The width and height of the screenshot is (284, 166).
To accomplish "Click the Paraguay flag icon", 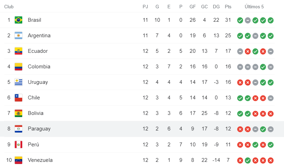I will tap(18, 129).
